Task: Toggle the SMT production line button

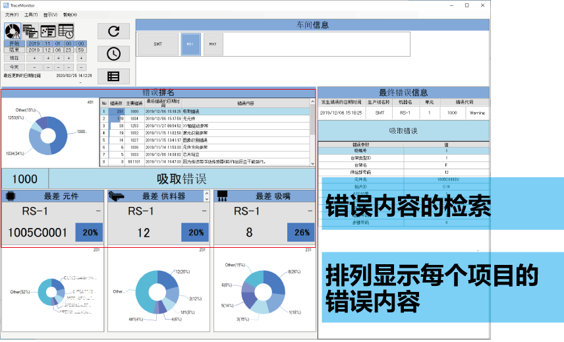Action: (x=157, y=44)
